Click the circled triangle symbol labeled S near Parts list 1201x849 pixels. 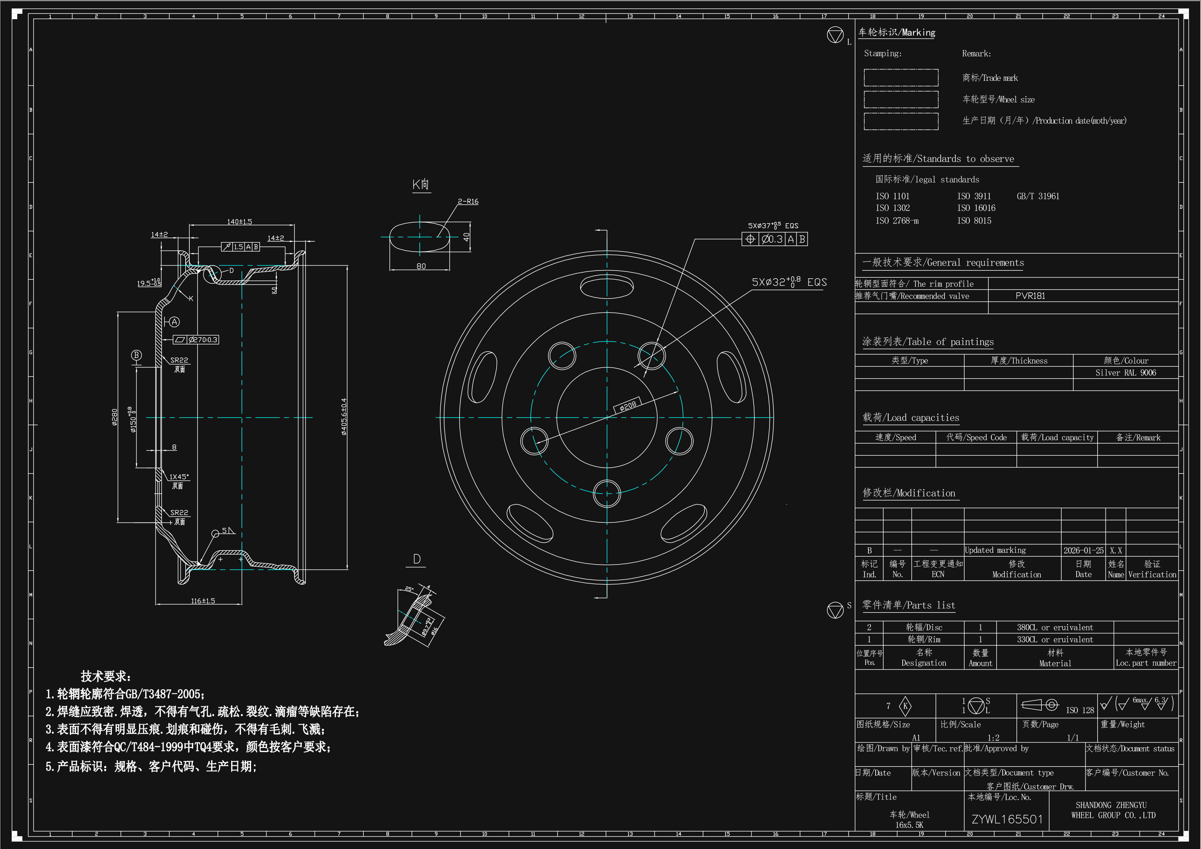(835, 610)
